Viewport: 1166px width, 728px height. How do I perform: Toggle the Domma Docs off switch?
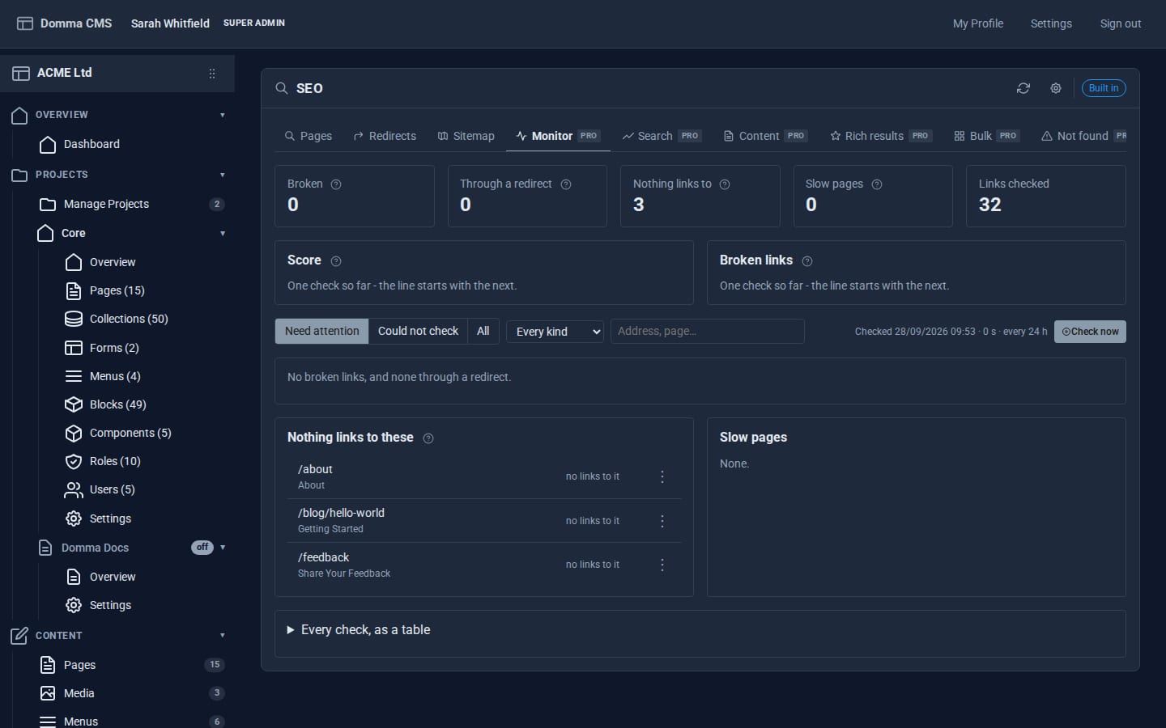(x=202, y=548)
